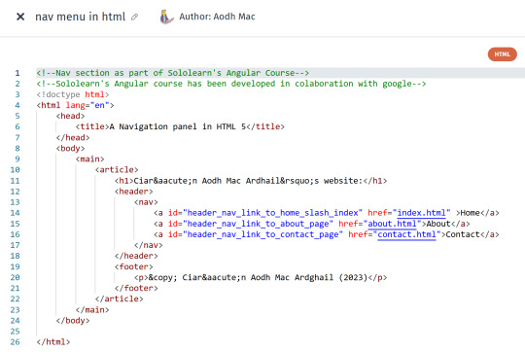
Task: Click the copyright paragraph with (2023)
Action: 261,277
